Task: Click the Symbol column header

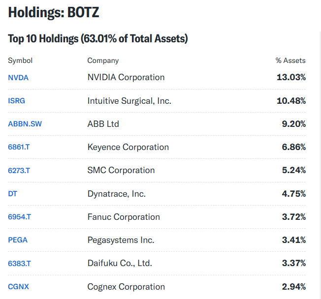Action: tap(20, 60)
